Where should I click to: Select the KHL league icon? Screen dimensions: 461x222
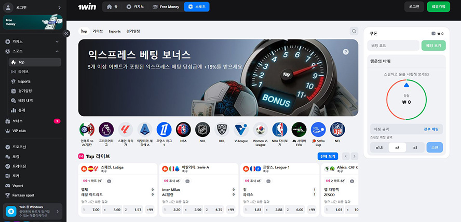222,130
